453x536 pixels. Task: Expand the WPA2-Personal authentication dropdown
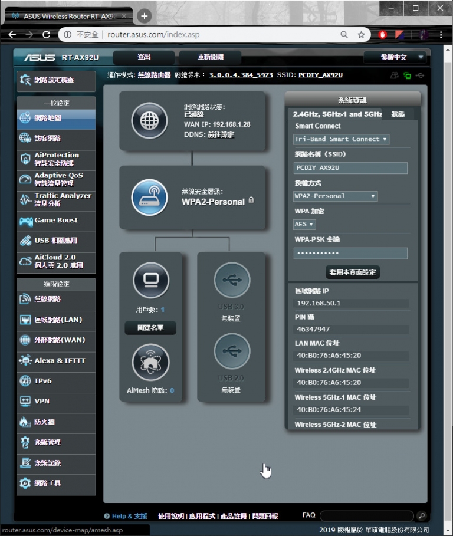pos(336,196)
